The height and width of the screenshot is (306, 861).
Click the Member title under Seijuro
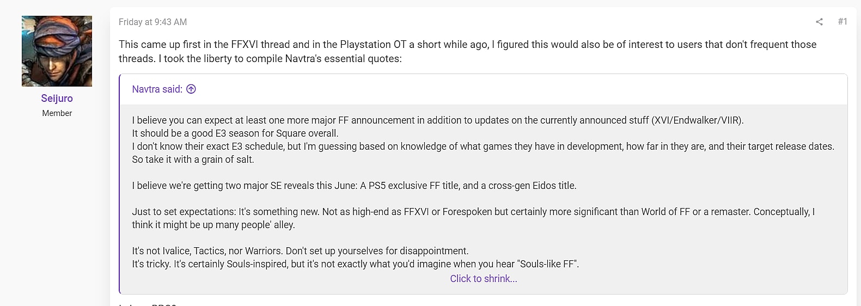pos(57,113)
